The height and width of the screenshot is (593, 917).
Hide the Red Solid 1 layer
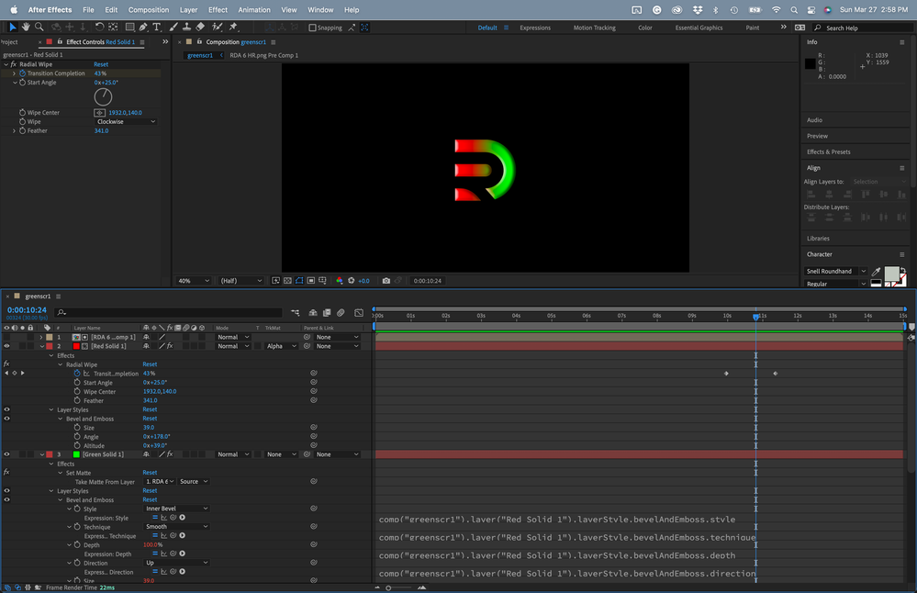pos(7,346)
